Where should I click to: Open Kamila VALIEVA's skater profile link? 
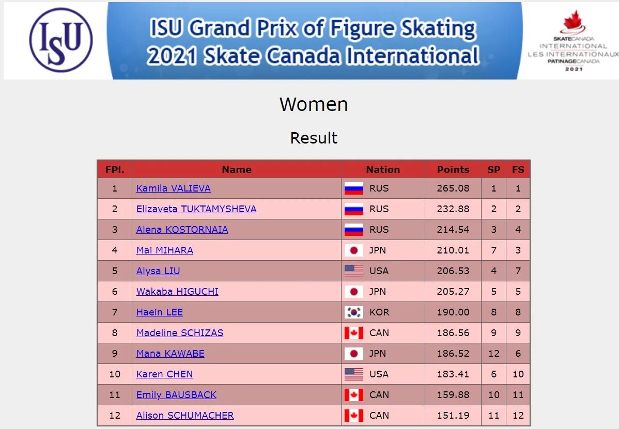(173, 188)
